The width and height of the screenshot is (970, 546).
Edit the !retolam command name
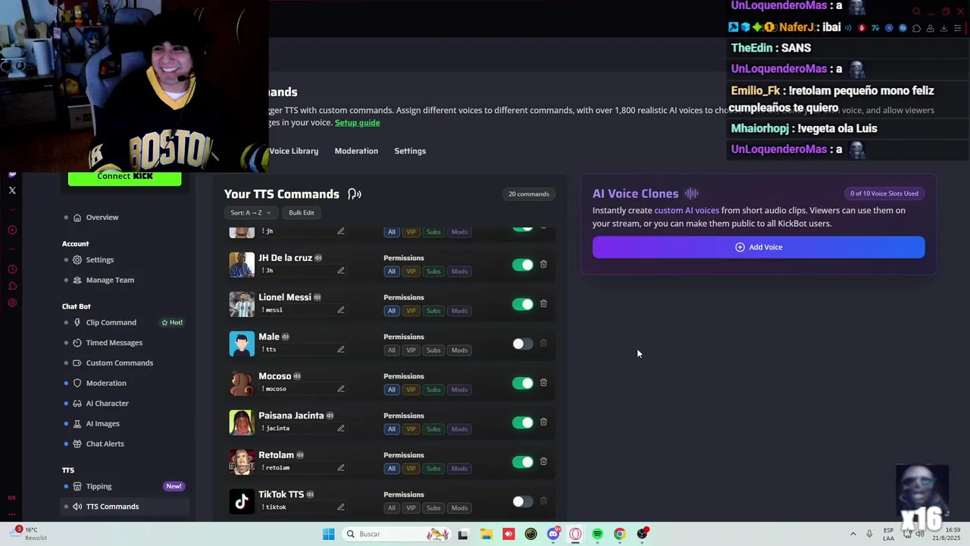pyautogui.click(x=341, y=467)
